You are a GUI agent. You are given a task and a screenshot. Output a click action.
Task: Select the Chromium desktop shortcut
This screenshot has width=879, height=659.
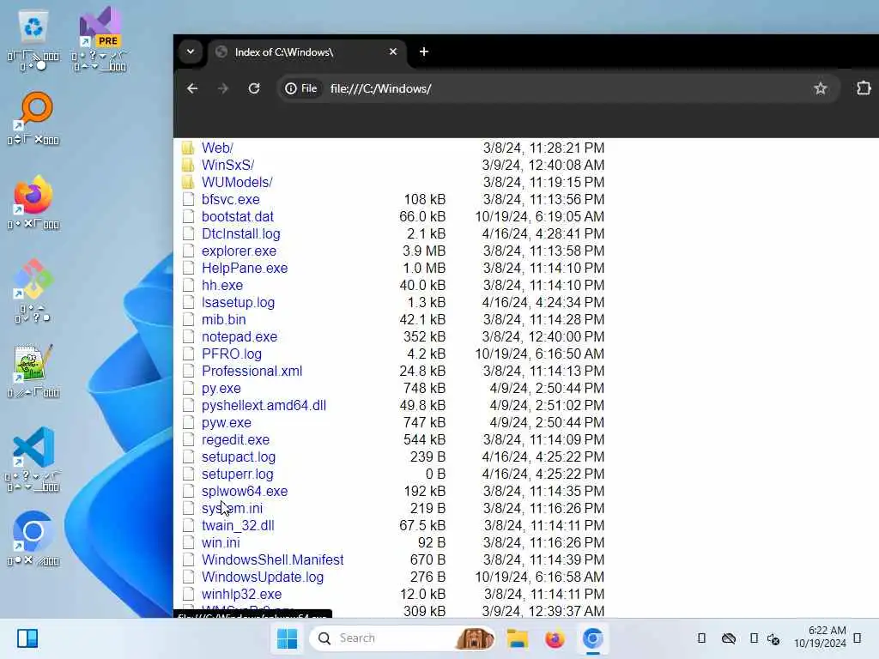(x=33, y=538)
